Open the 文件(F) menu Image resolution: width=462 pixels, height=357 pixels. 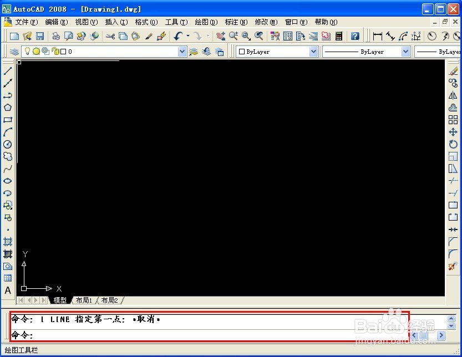click(27, 22)
